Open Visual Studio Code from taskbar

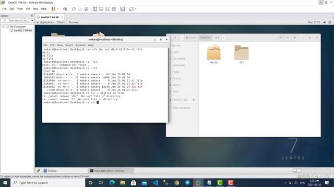[x=155, y=182]
